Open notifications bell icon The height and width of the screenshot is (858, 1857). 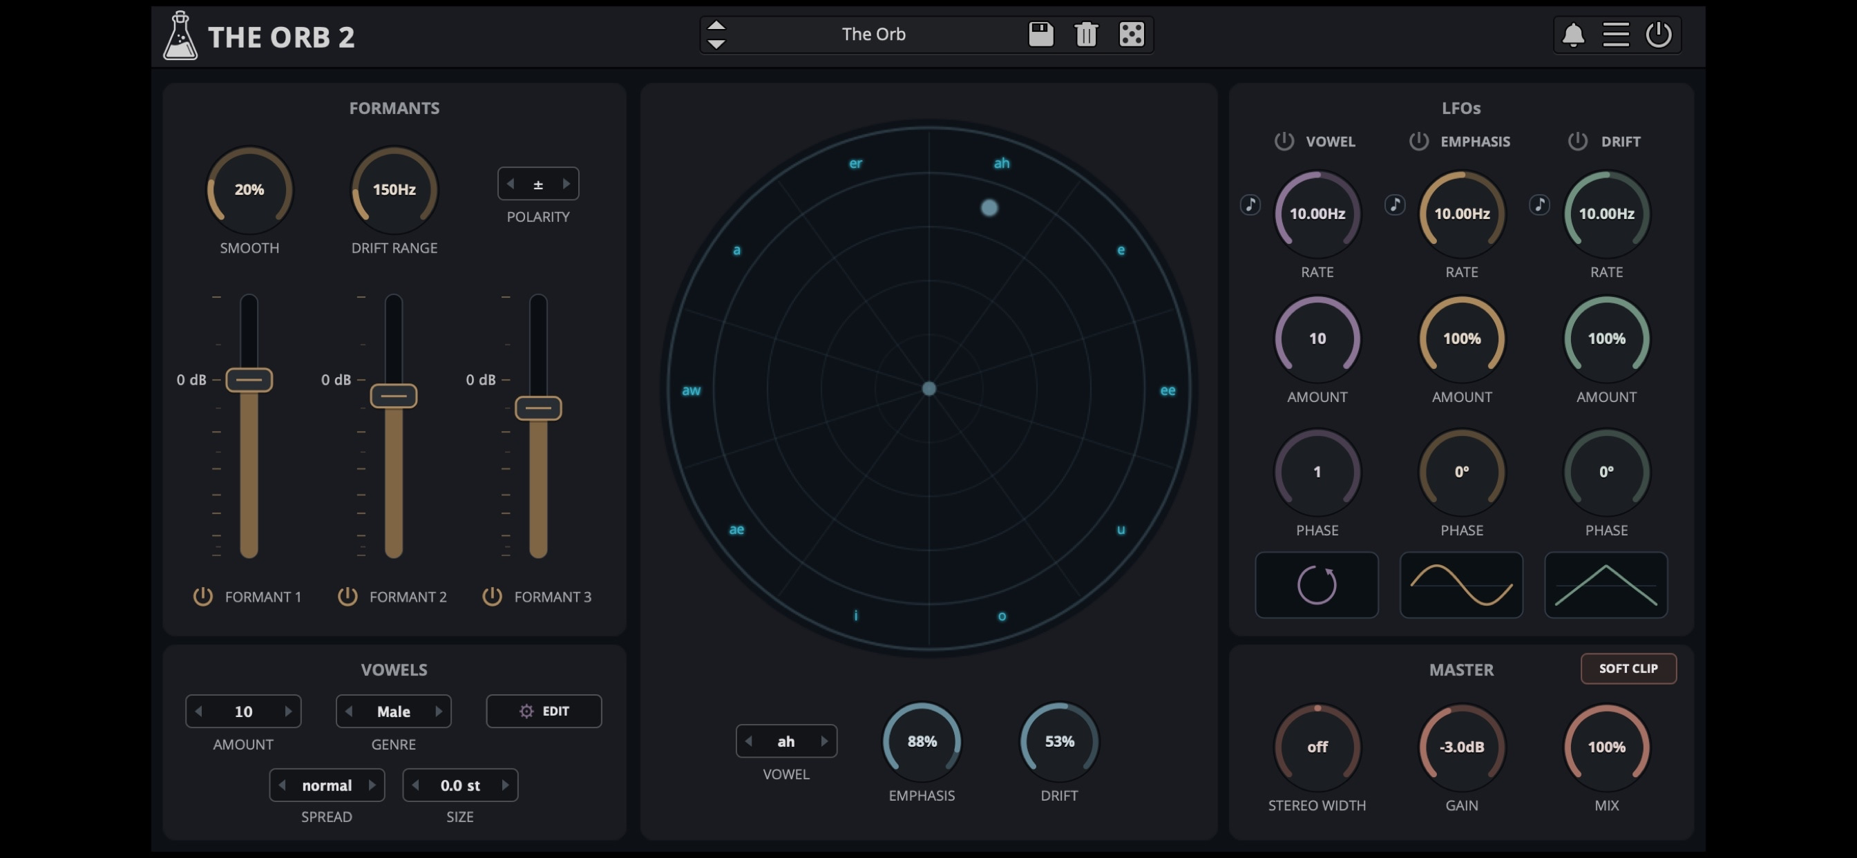click(1572, 34)
